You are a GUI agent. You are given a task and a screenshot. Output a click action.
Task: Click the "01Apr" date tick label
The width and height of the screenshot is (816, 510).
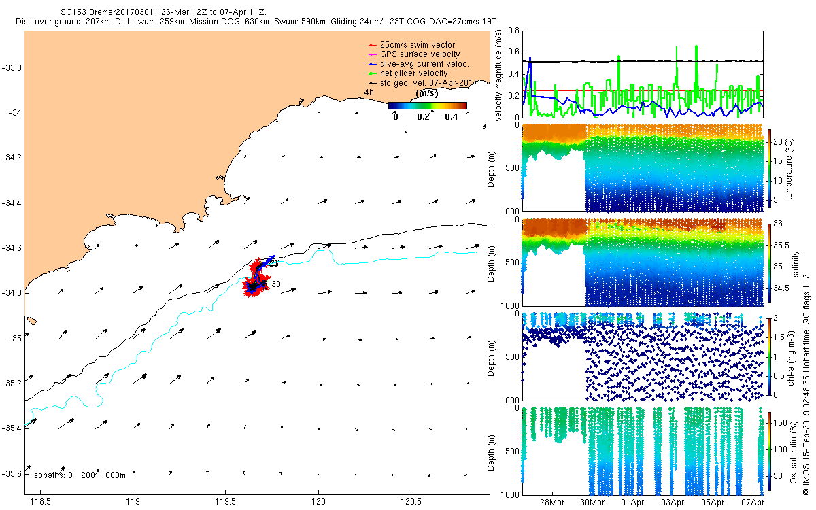pyautogui.click(x=633, y=501)
